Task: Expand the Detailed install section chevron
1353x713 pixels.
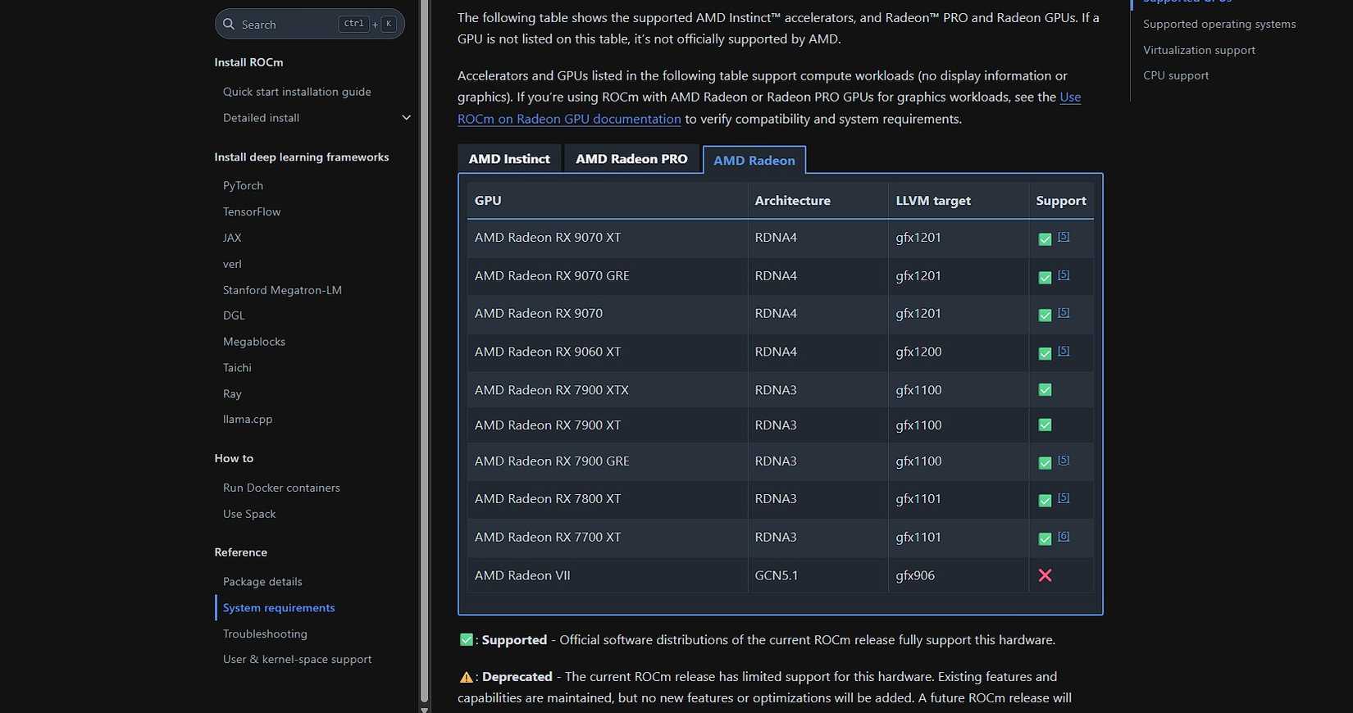Action: click(x=406, y=118)
